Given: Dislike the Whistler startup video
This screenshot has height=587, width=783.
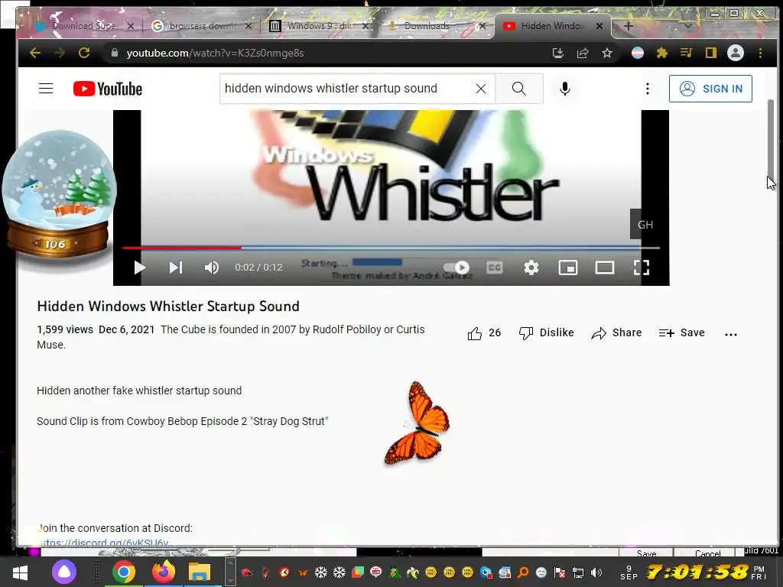Looking at the screenshot, I should [x=546, y=333].
